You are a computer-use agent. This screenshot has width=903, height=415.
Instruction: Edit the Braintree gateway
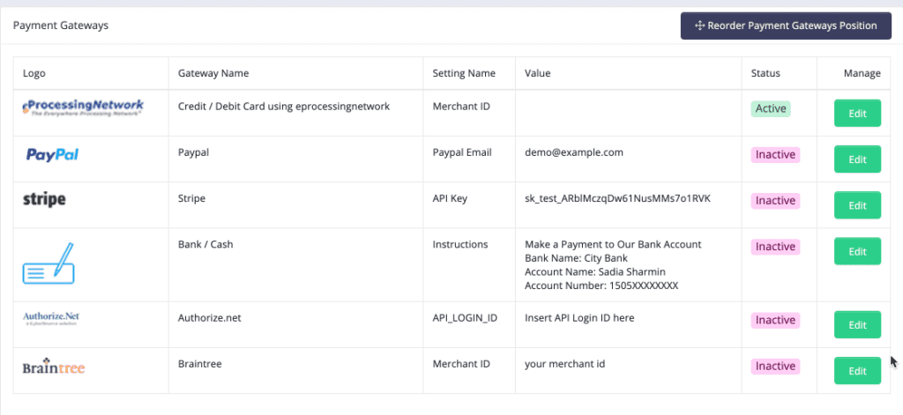click(857, 370)
